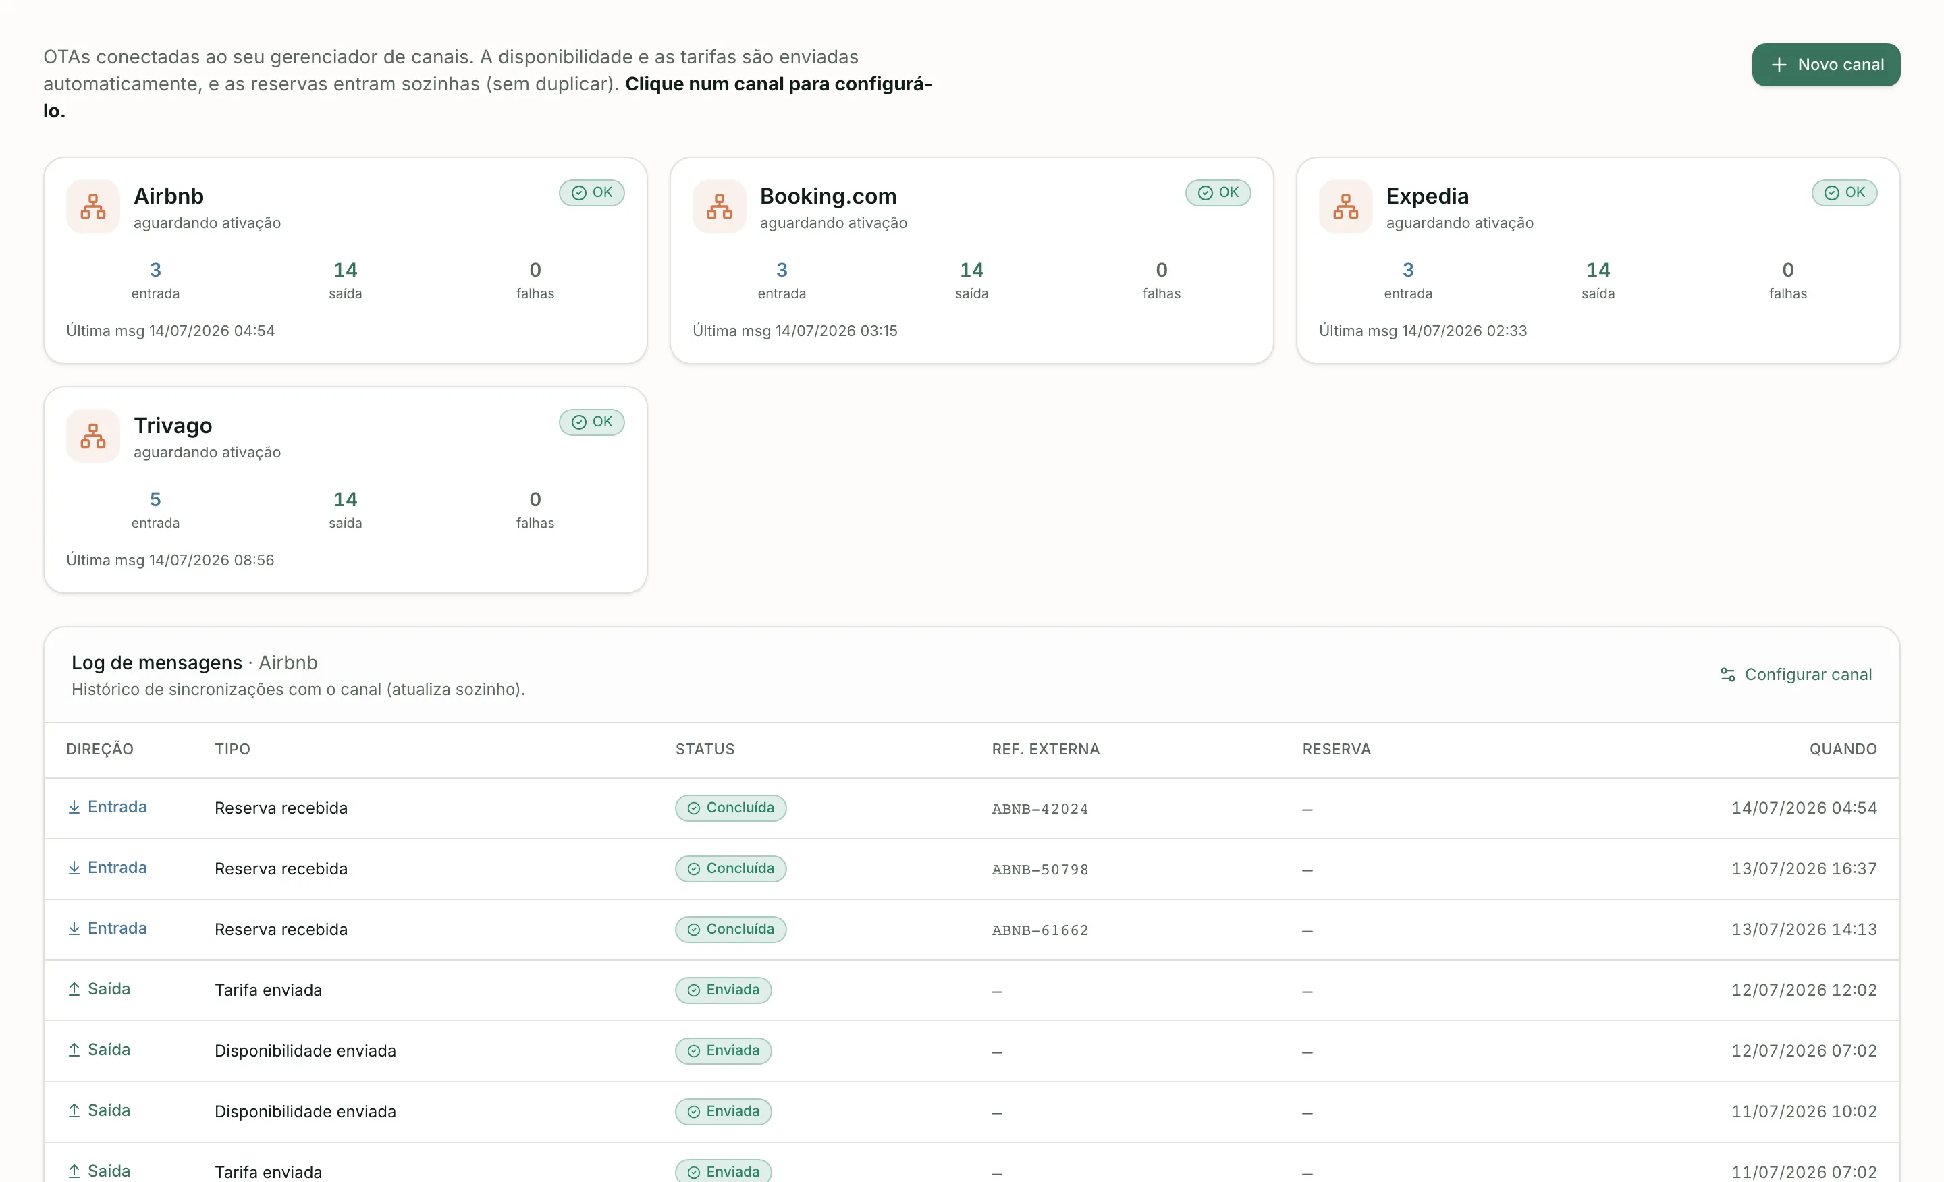Click the Expedia entrada count 3
This screenshot has width=1944, height=1182.
(1407, 270)
